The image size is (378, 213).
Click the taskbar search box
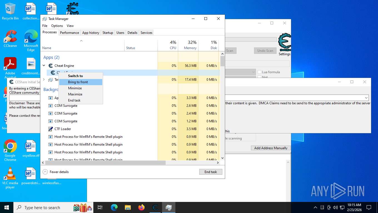[x=54, y=207]
